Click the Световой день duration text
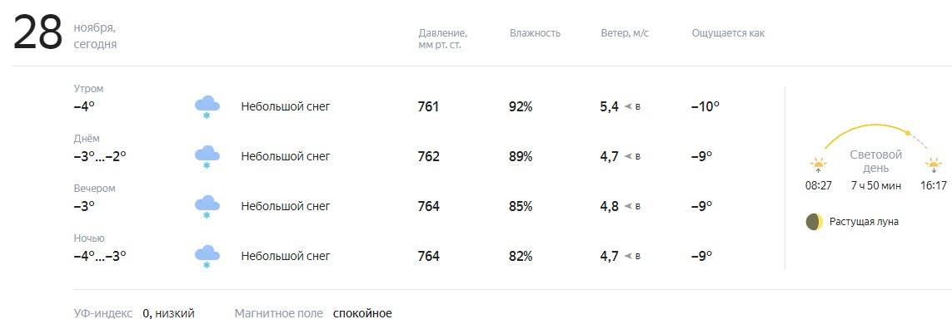This screenshot has width=952, height=329. (876, 186)
